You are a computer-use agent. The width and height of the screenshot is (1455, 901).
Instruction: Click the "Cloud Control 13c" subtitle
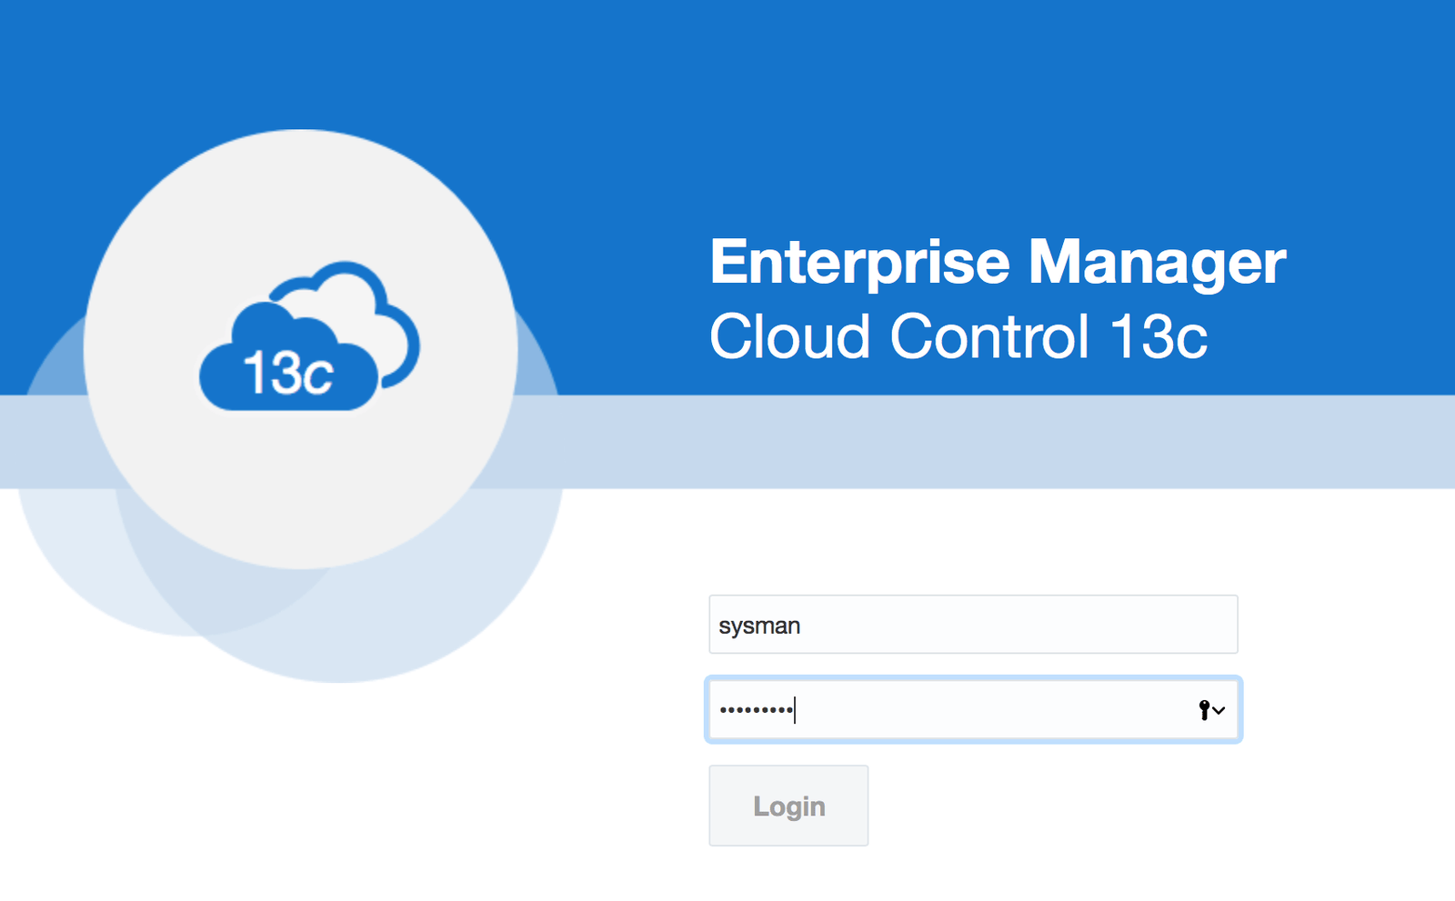[x=958, y=336]
